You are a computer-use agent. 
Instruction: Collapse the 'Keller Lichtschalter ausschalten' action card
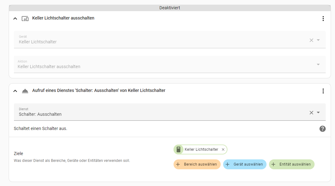15,19
